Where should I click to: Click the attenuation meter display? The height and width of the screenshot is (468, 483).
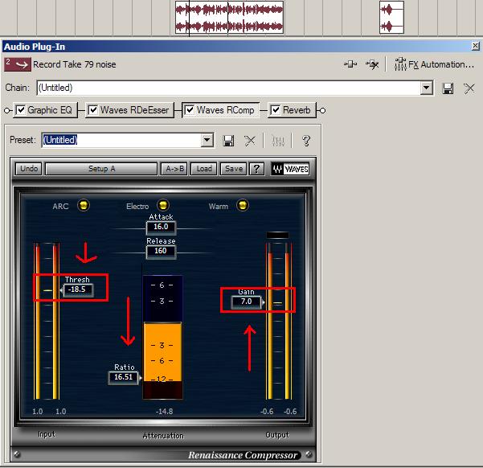click(x=162, y=338)
